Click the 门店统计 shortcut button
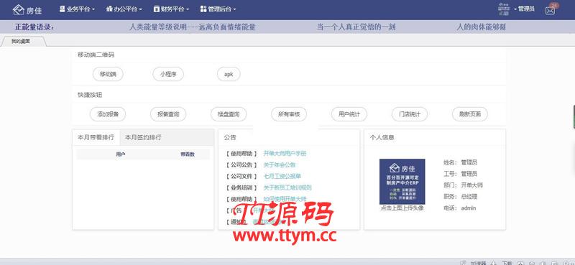The width and height of the screenshot is (575, 265). click(410, 114)
